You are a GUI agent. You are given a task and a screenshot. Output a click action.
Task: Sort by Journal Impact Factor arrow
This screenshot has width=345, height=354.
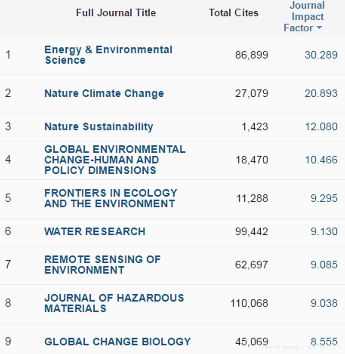pyautogui.click(x=319, y=28)
